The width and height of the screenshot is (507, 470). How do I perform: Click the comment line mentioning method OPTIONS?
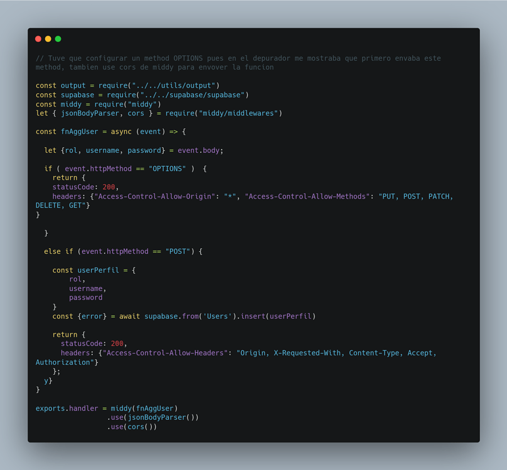[x=238, y=58]
